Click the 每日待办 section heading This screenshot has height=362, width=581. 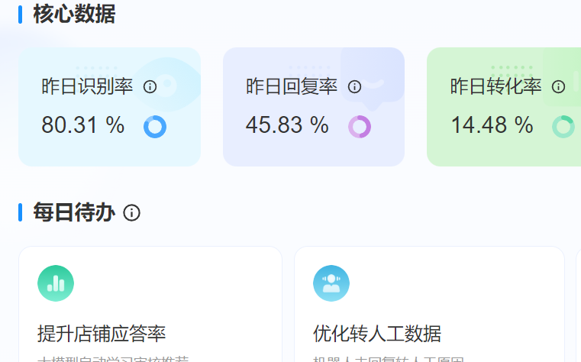click(x=74, y=213)
